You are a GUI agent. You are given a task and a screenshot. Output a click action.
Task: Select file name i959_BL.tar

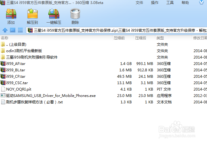point(16,70)
